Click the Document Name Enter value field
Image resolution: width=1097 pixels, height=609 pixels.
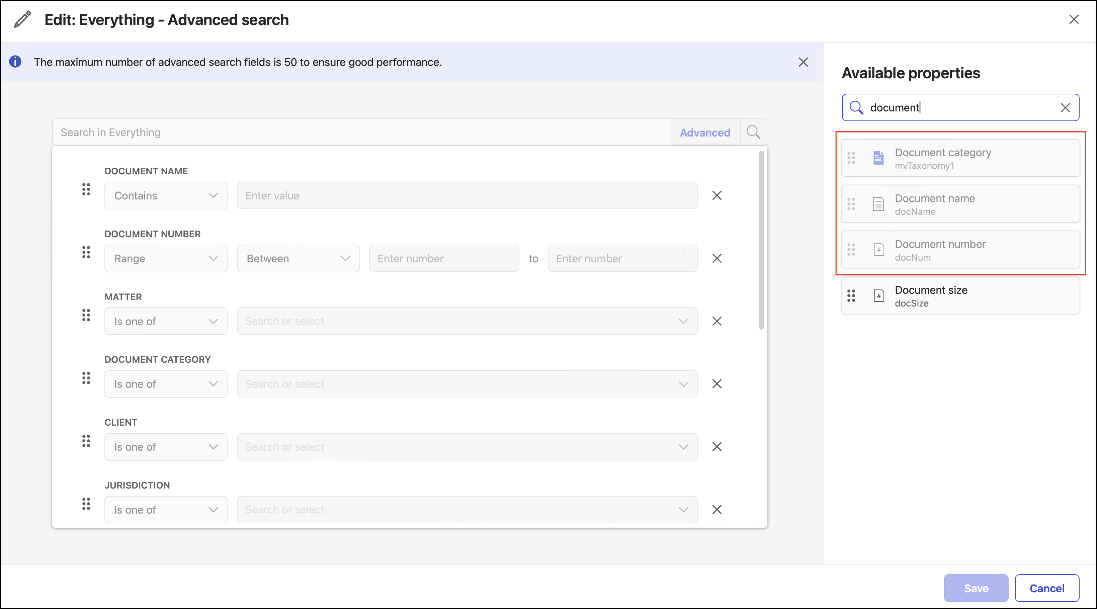coord(467,195)
